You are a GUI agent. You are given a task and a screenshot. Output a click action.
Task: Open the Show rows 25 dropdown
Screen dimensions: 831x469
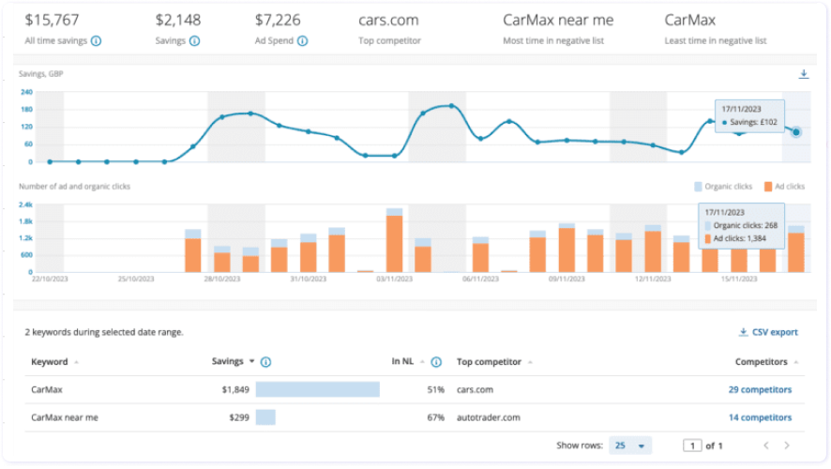pos(629,446)
